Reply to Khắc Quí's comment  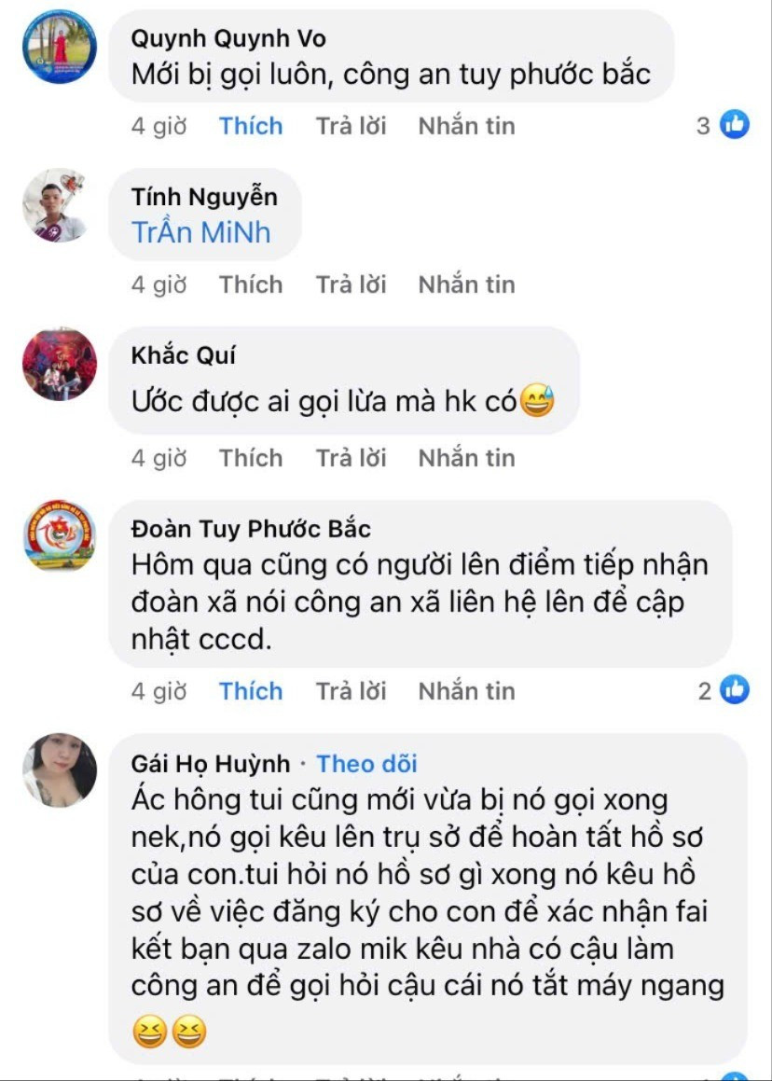[351, 458]
